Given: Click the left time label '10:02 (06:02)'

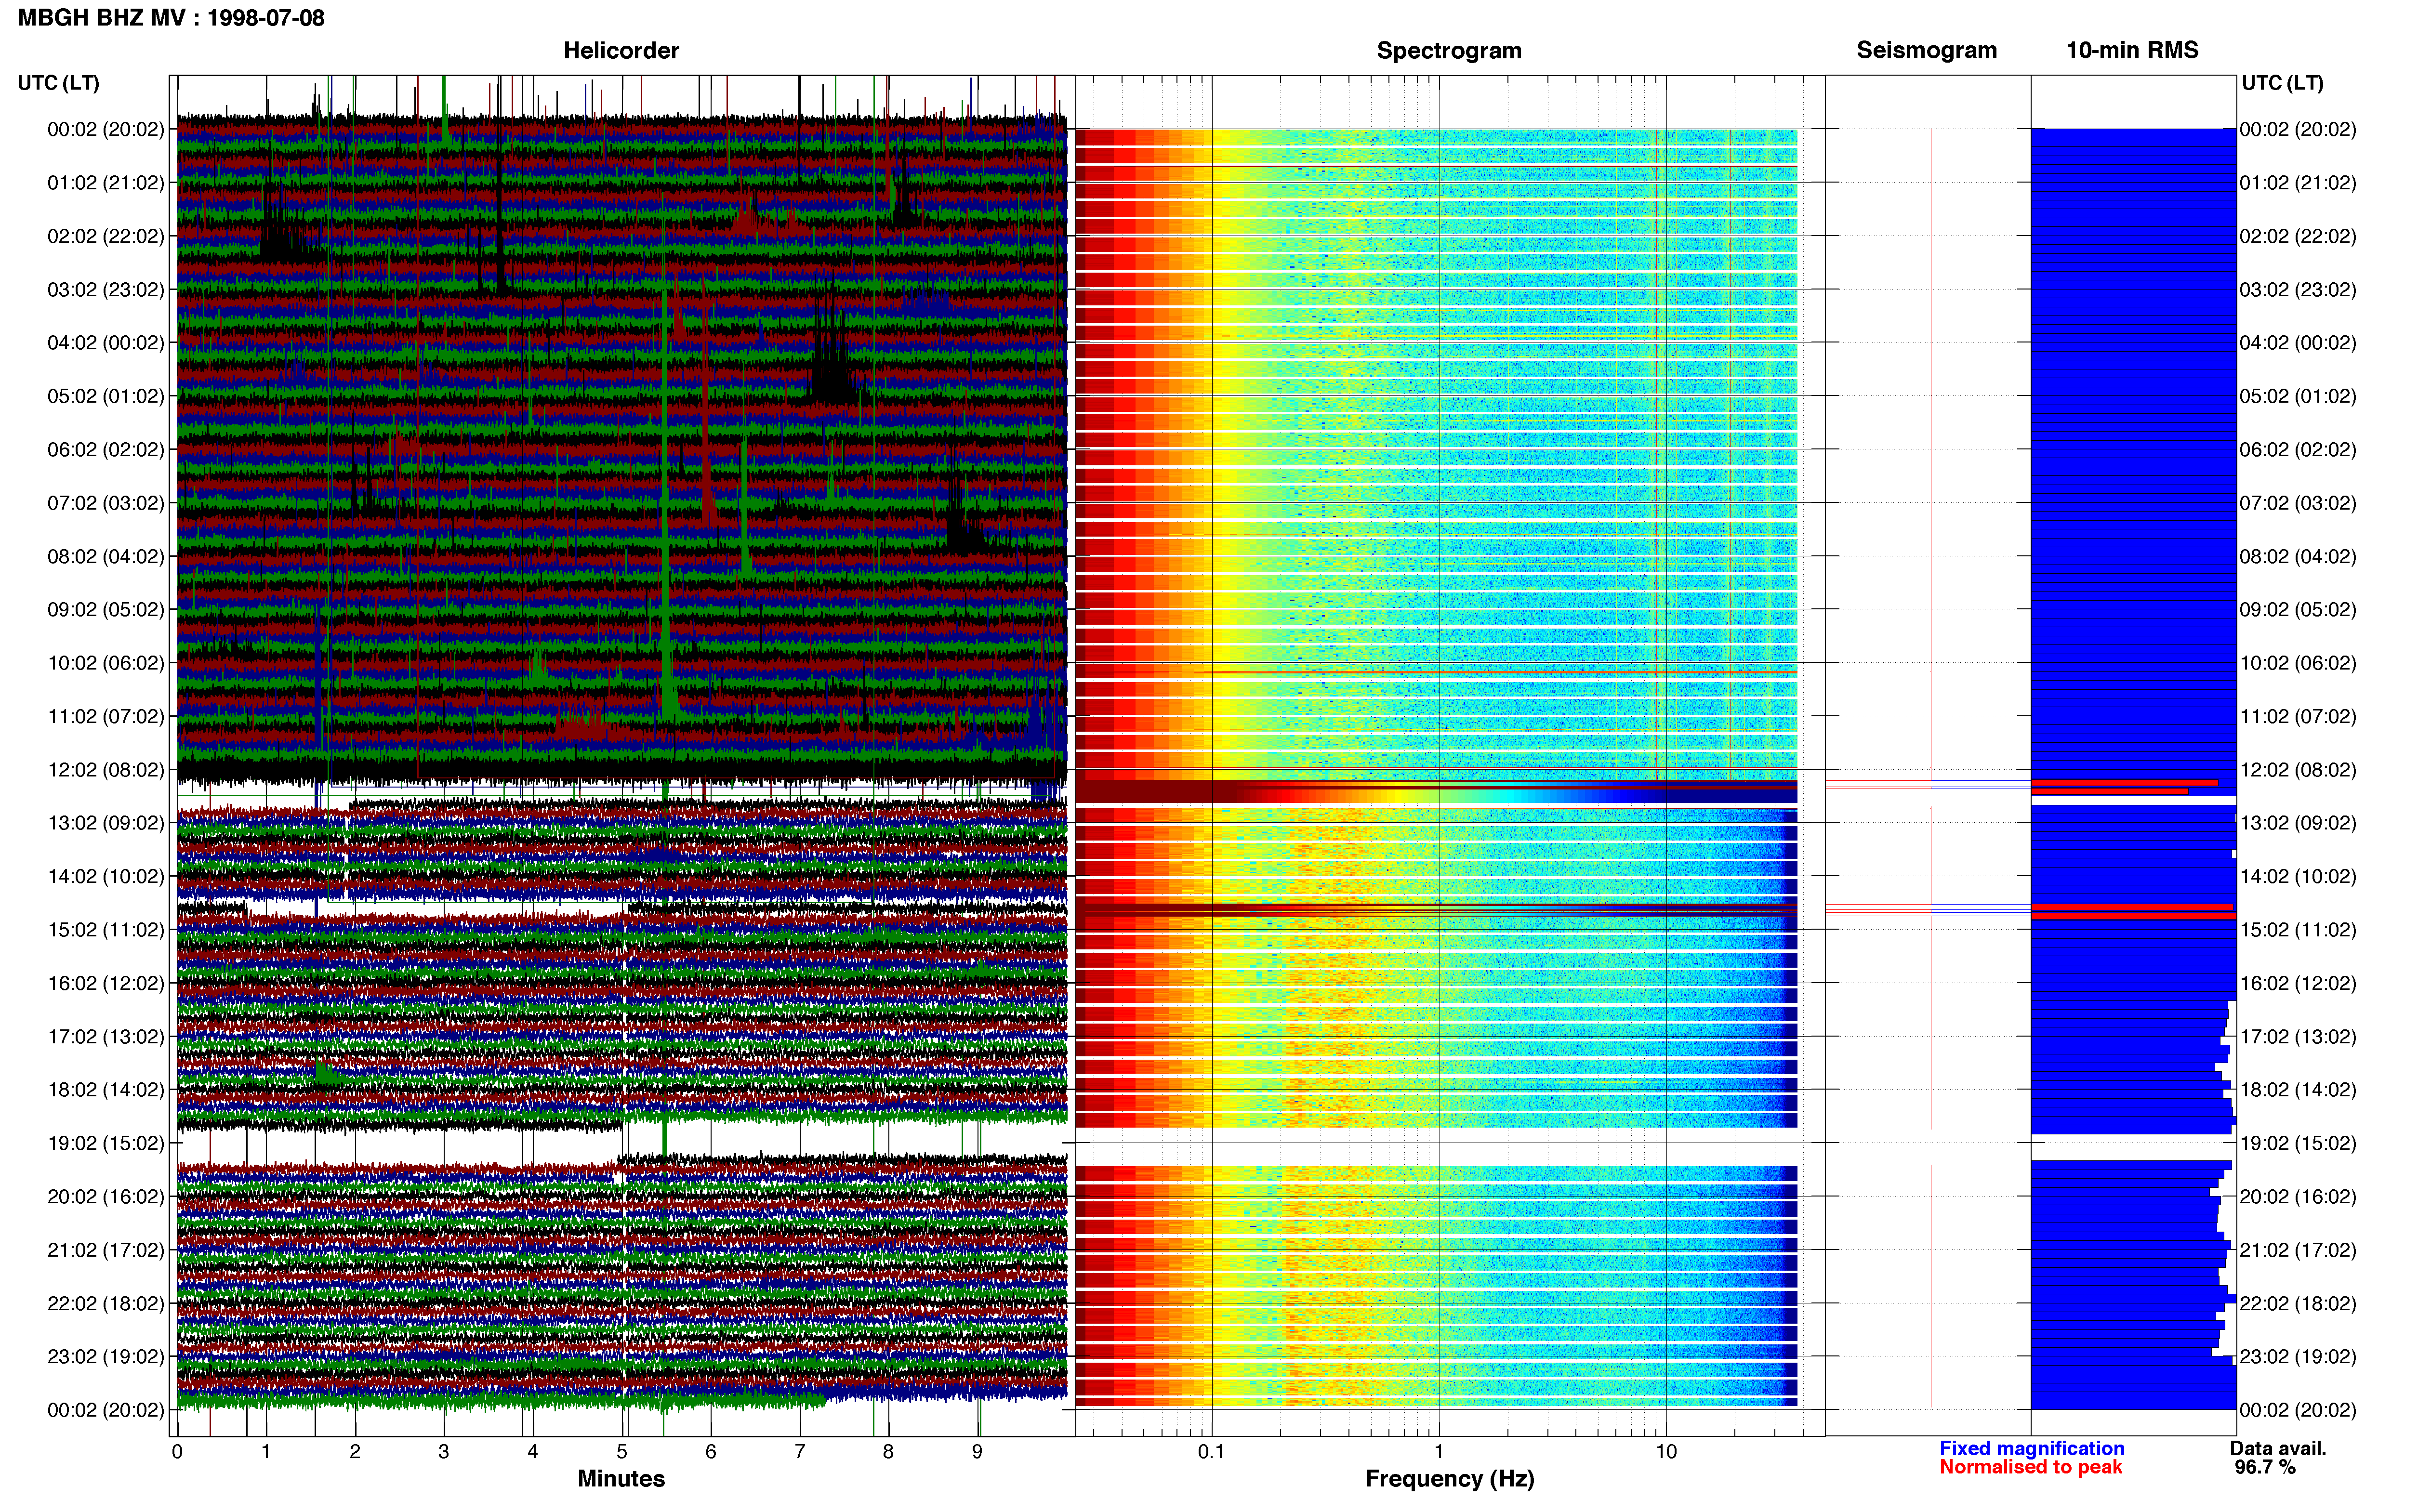Looking at the screenshot, I should (x=106, y=662).
